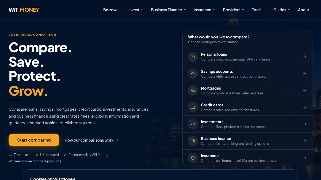321x180 pixels.
Task: Click the Investments trend chart icon
Action: pyautogui.click(x=193, y=124)
